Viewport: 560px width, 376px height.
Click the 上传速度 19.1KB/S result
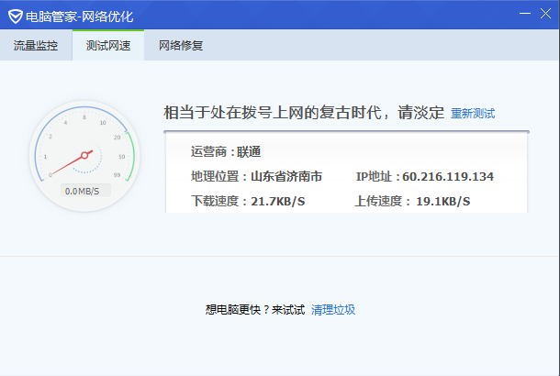click(412, 201)
